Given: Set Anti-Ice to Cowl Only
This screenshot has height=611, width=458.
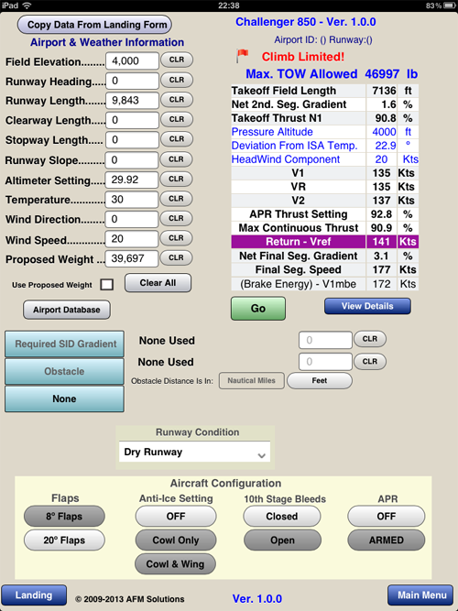Looking at the screenshot, I should tap(176, 540).
